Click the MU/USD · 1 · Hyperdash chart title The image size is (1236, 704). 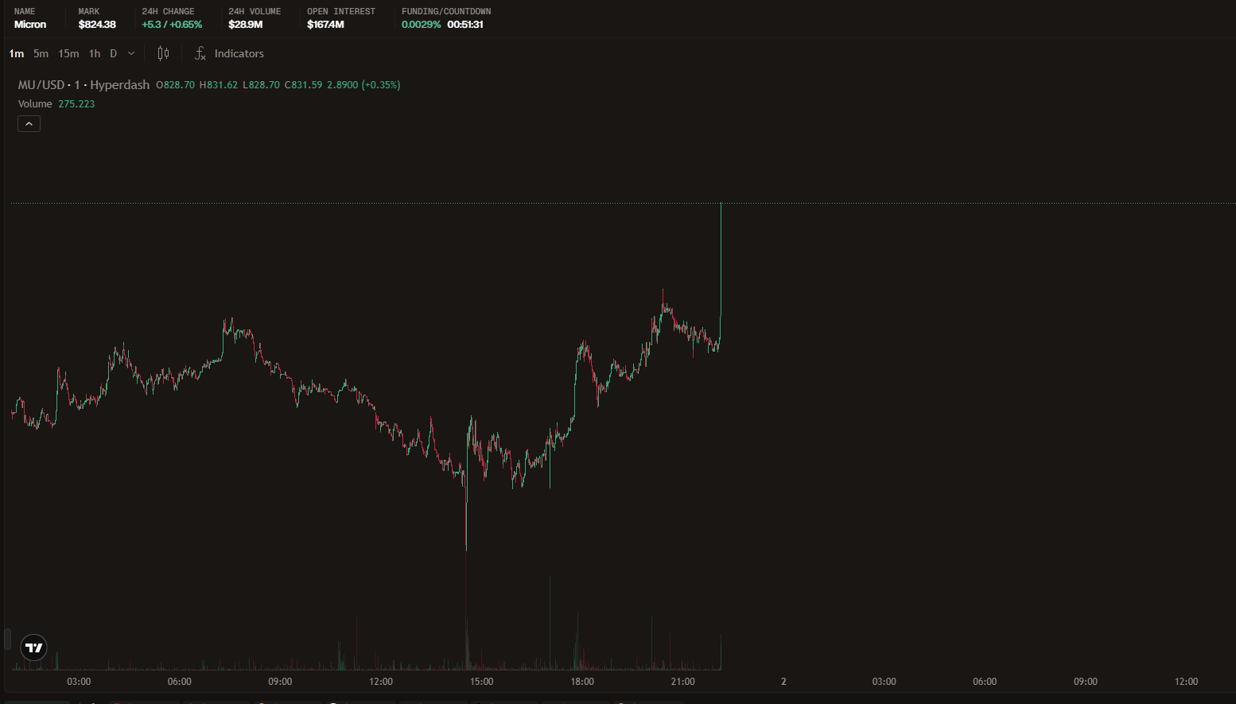(84, 85)
